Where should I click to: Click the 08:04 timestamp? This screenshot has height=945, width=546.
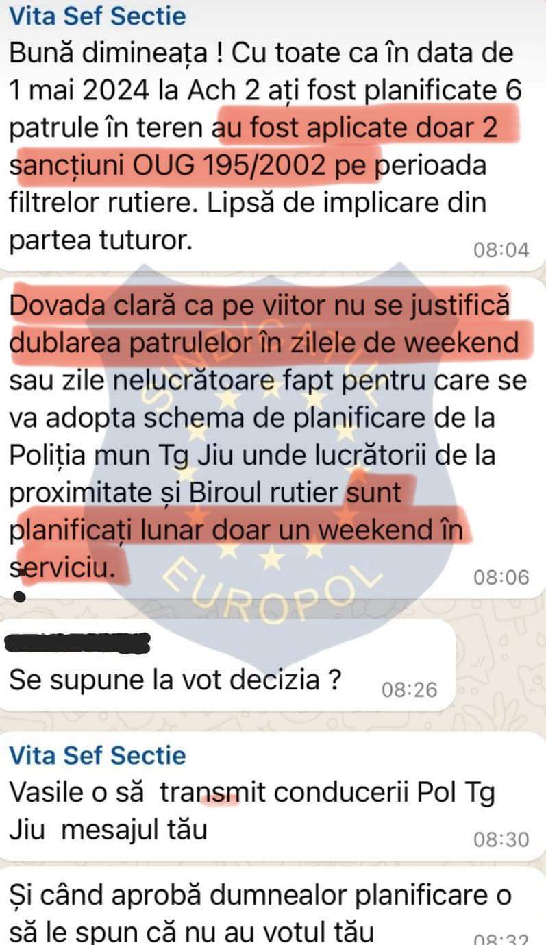click(501, 249)
